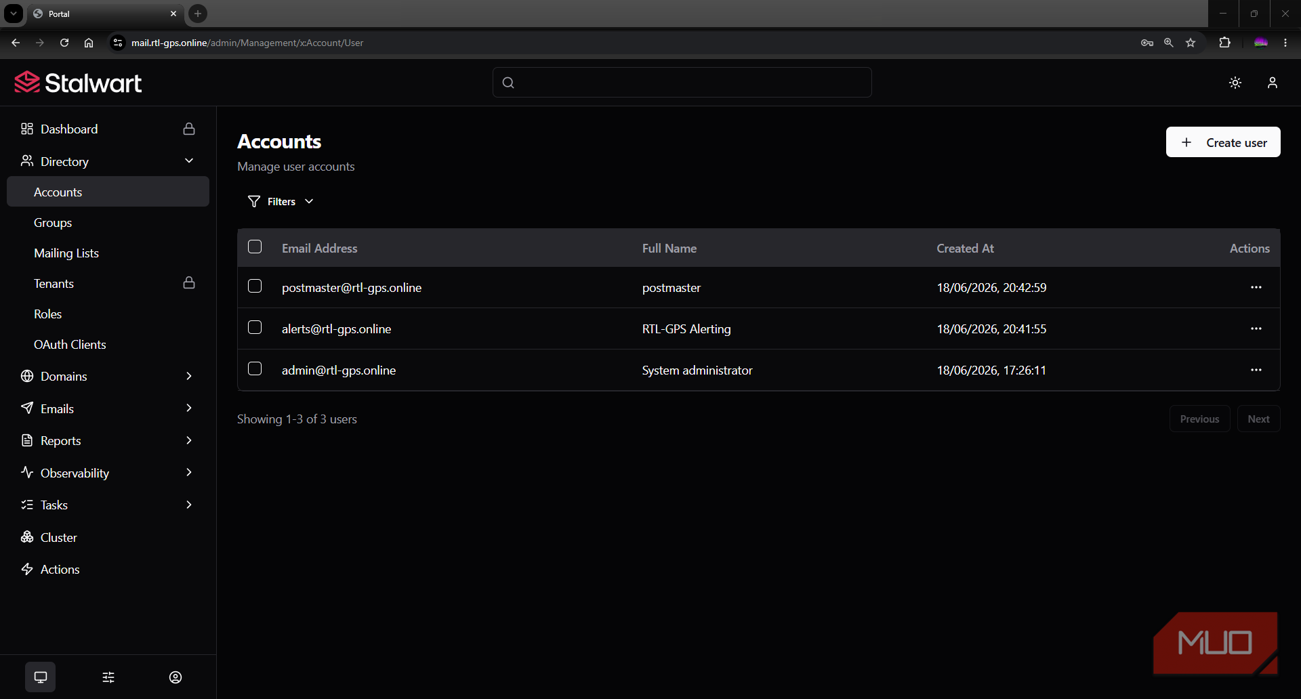Image resolution: width=1301 pixels, height=699 pixels.
Task: Click the Stalwart logo
Action: click(78, 83)
